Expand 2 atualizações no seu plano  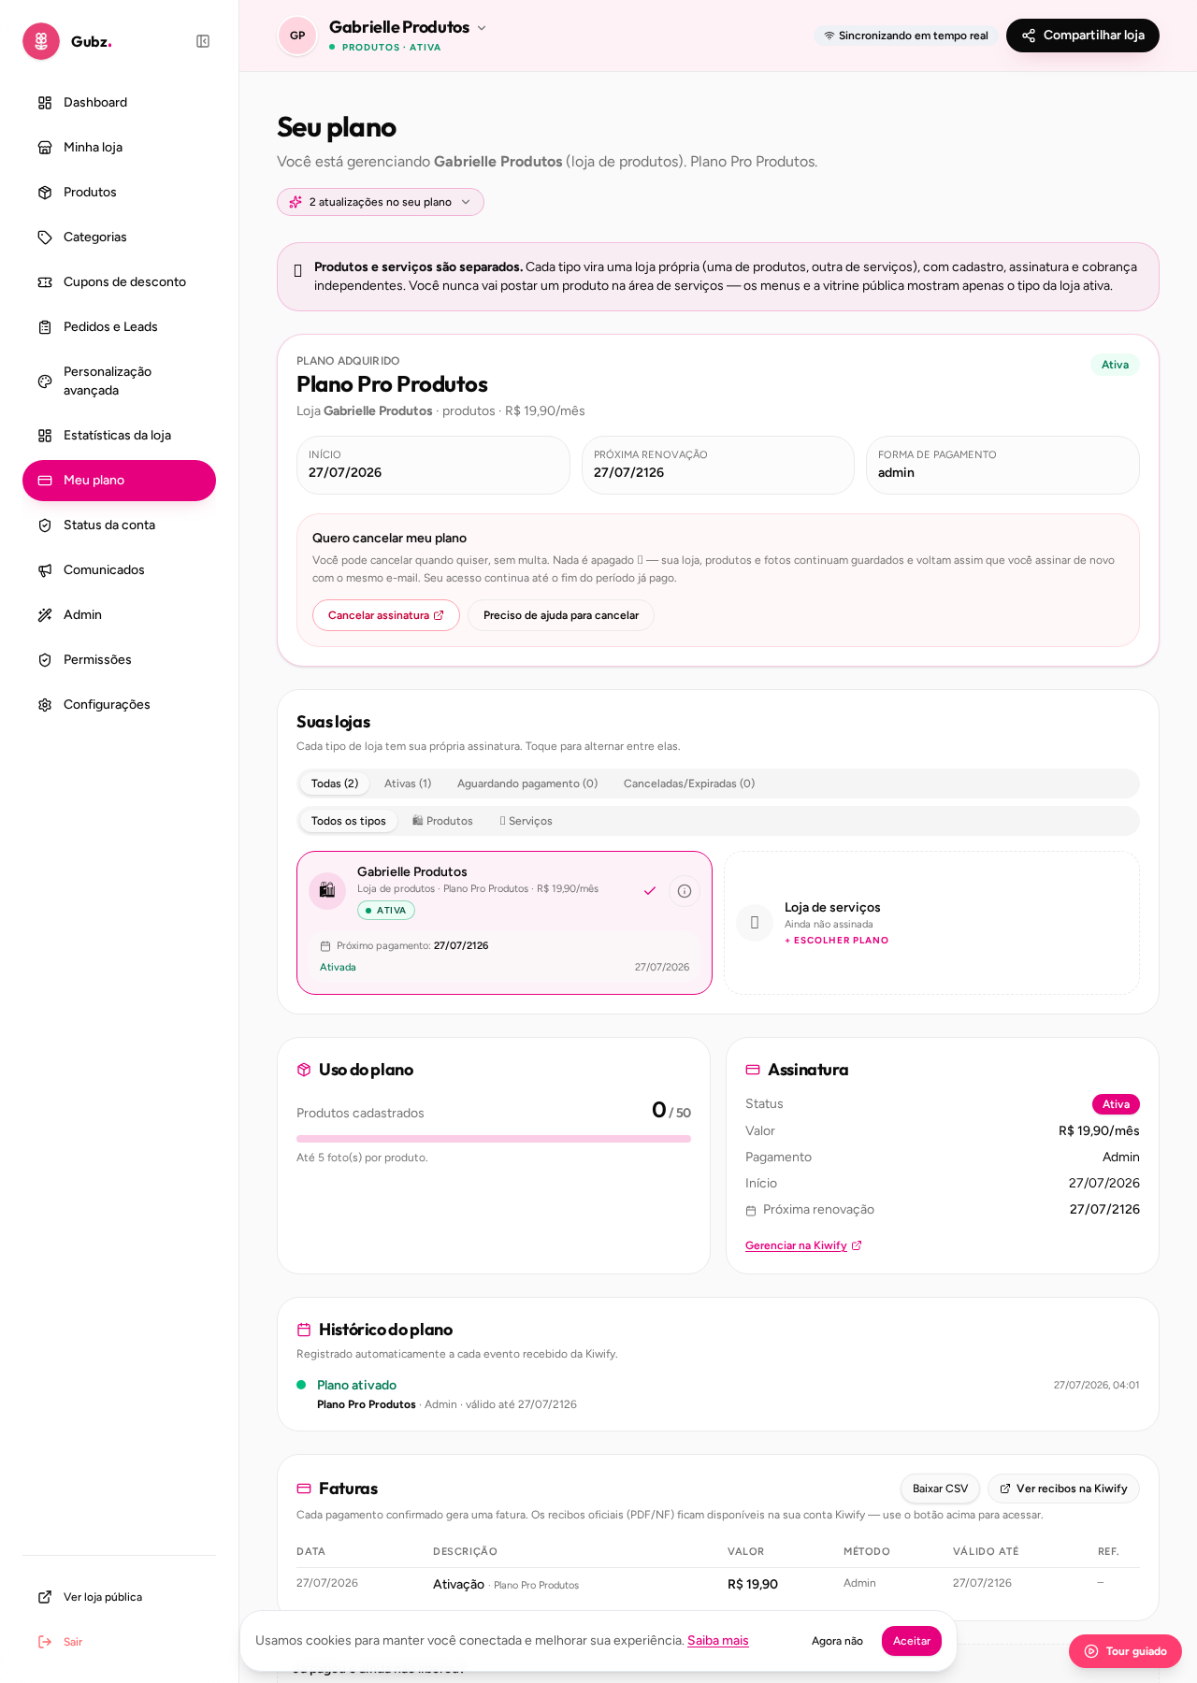(x=381, y=202)
